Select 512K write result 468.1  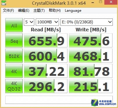tap(91, 56)
